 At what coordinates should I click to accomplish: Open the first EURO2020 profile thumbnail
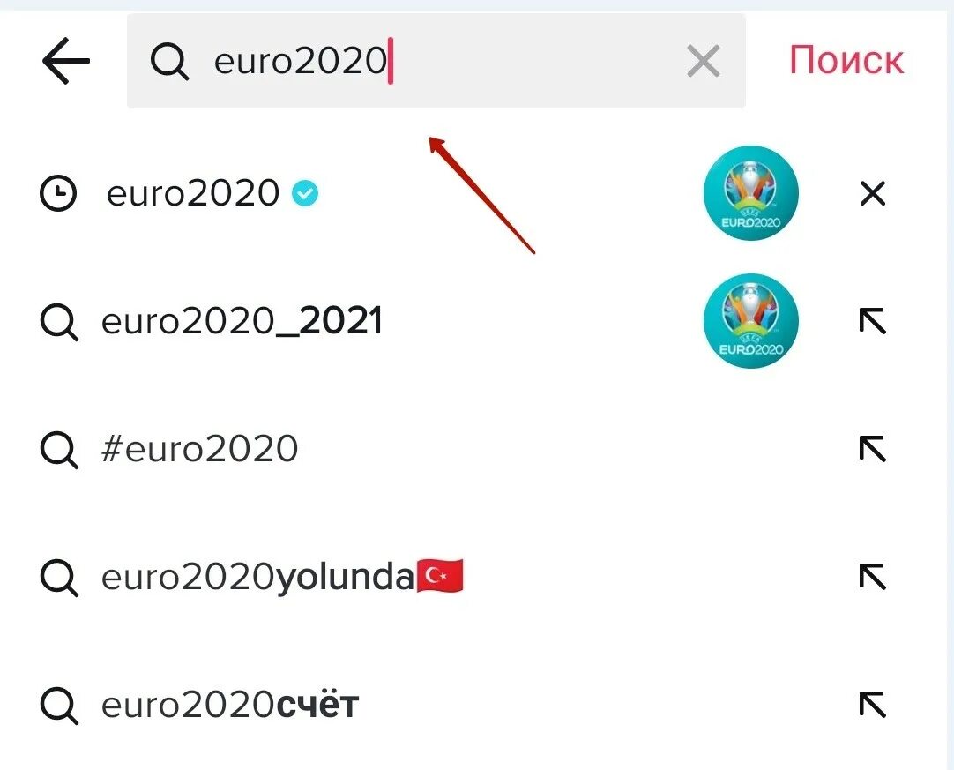click(x=751, y=193)
